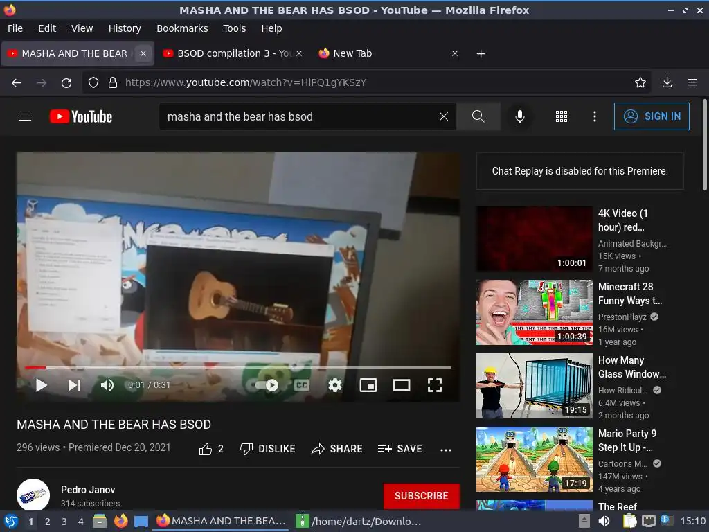
Task: Enter full screen video mode
Action: [x=435, y=385]
